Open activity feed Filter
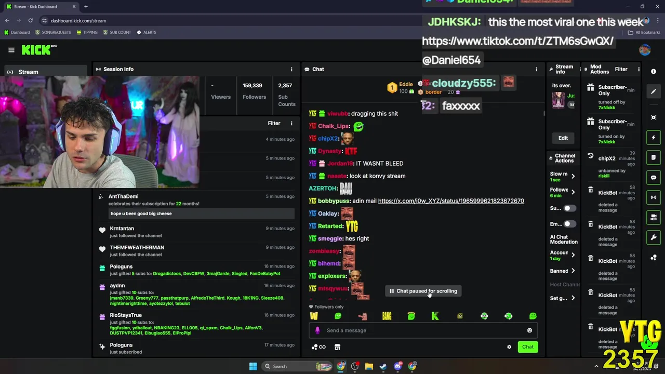Image resolution: width=665 pixels, height=374 pixels. pyautogui.click(x=274, y=123)
